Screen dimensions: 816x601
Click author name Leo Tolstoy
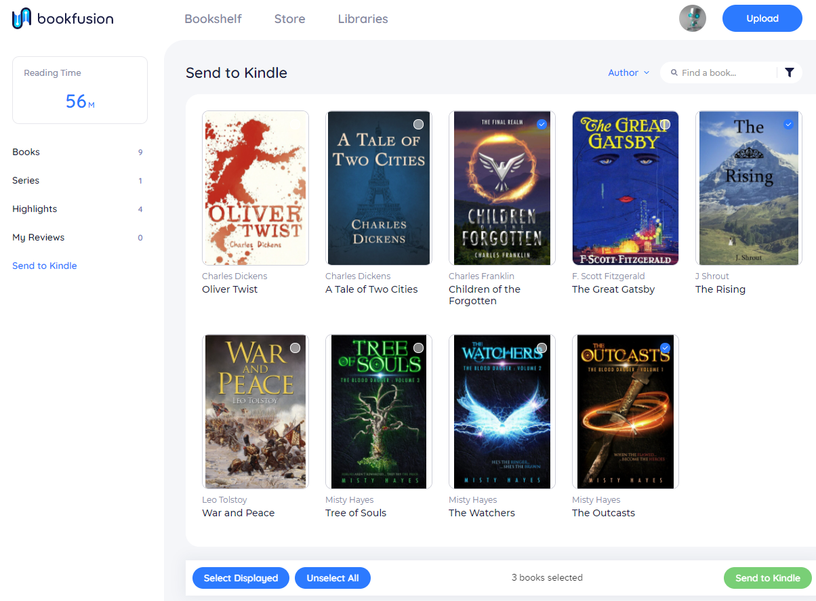(x=224, y=500)
